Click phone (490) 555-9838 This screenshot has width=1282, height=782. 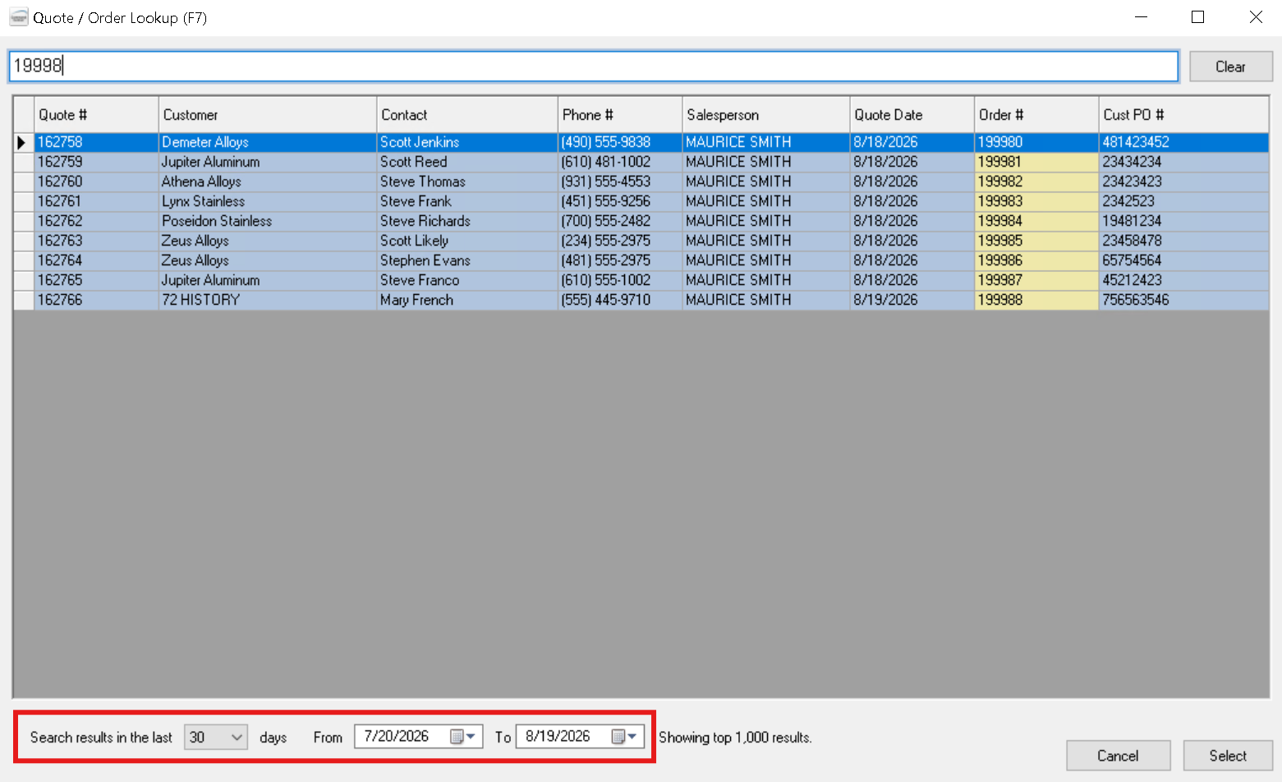pos(620,142)
